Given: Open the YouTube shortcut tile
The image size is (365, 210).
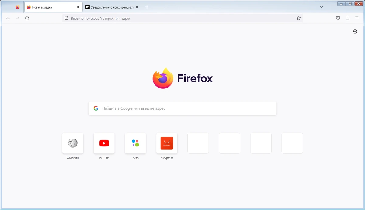Looking at the screenshot, I should 104,143.
